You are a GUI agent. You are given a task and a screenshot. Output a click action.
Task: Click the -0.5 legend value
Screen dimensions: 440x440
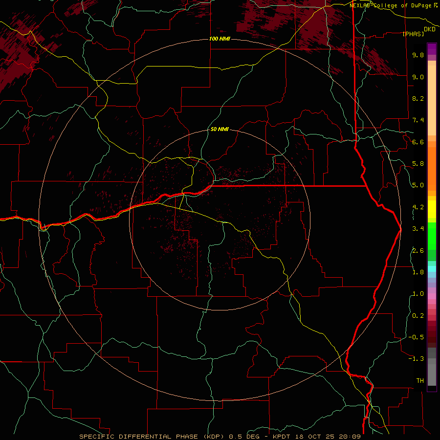(x=416, y=337)
